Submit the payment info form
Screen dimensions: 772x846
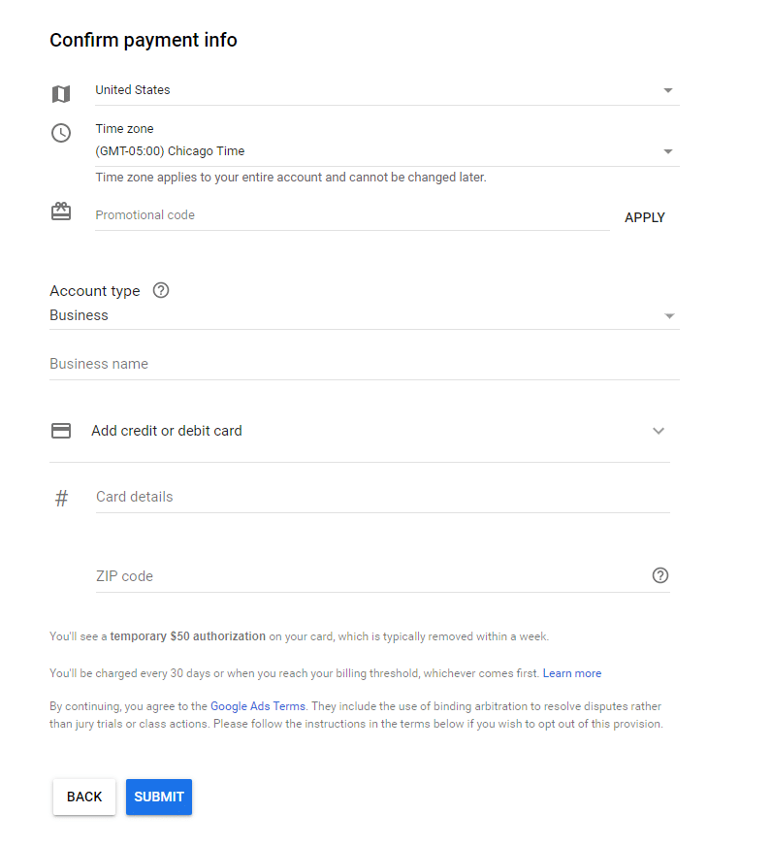[159, 797]
